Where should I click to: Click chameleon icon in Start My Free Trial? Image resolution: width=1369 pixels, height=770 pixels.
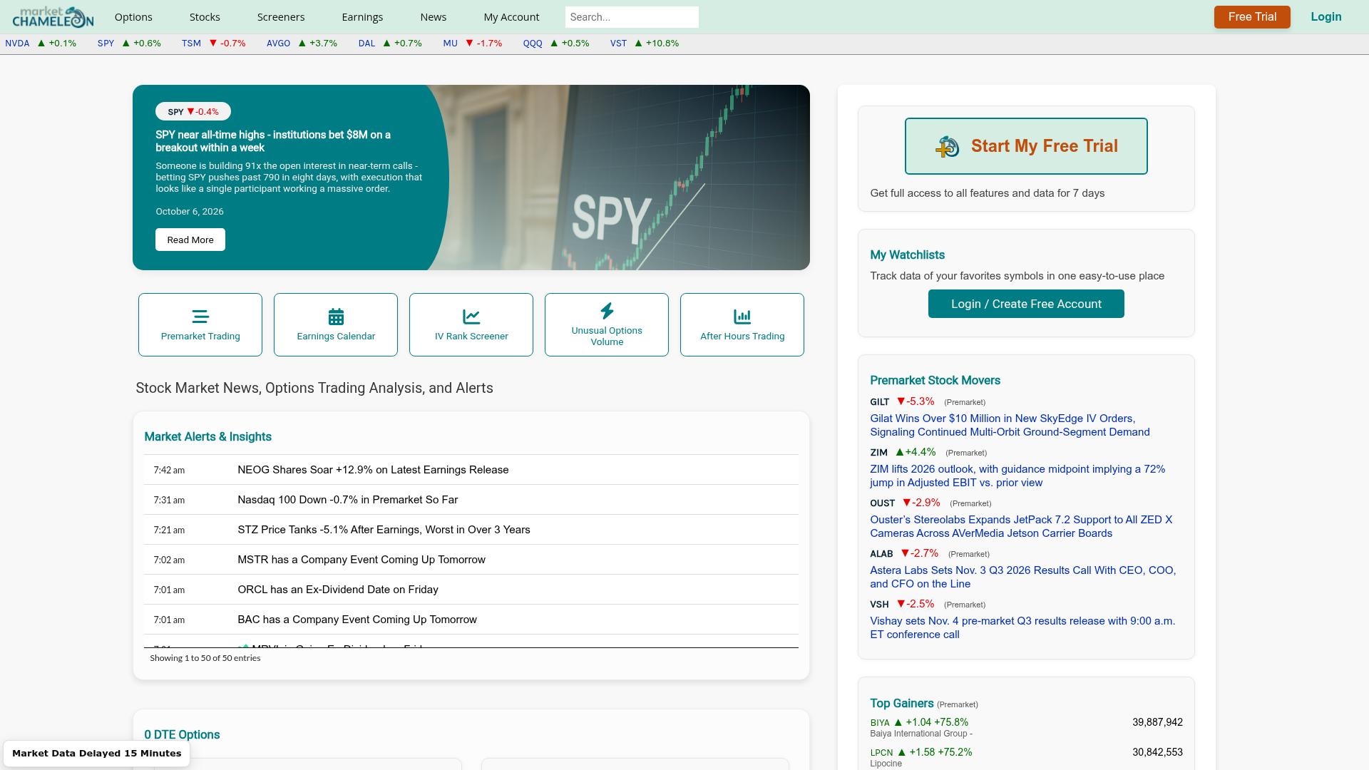948,147
